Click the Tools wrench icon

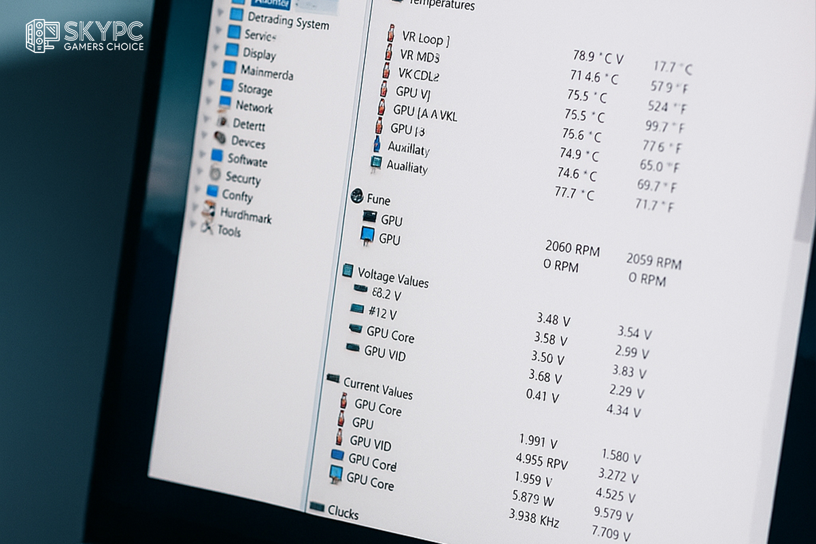point(207,228)
